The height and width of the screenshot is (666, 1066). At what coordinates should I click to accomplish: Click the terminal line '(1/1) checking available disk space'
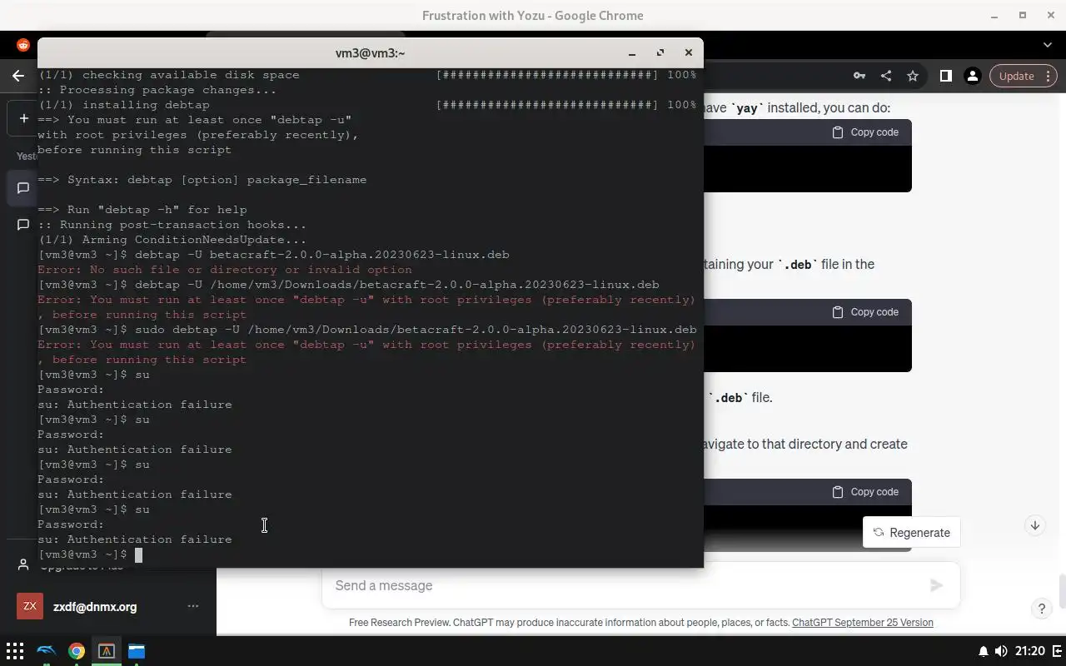pos(168,75)
